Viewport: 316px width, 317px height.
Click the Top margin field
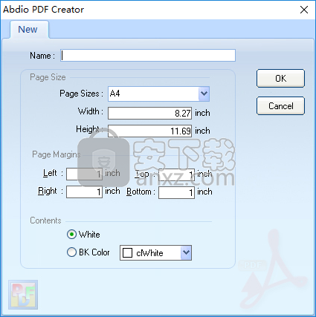click(176, 174)
